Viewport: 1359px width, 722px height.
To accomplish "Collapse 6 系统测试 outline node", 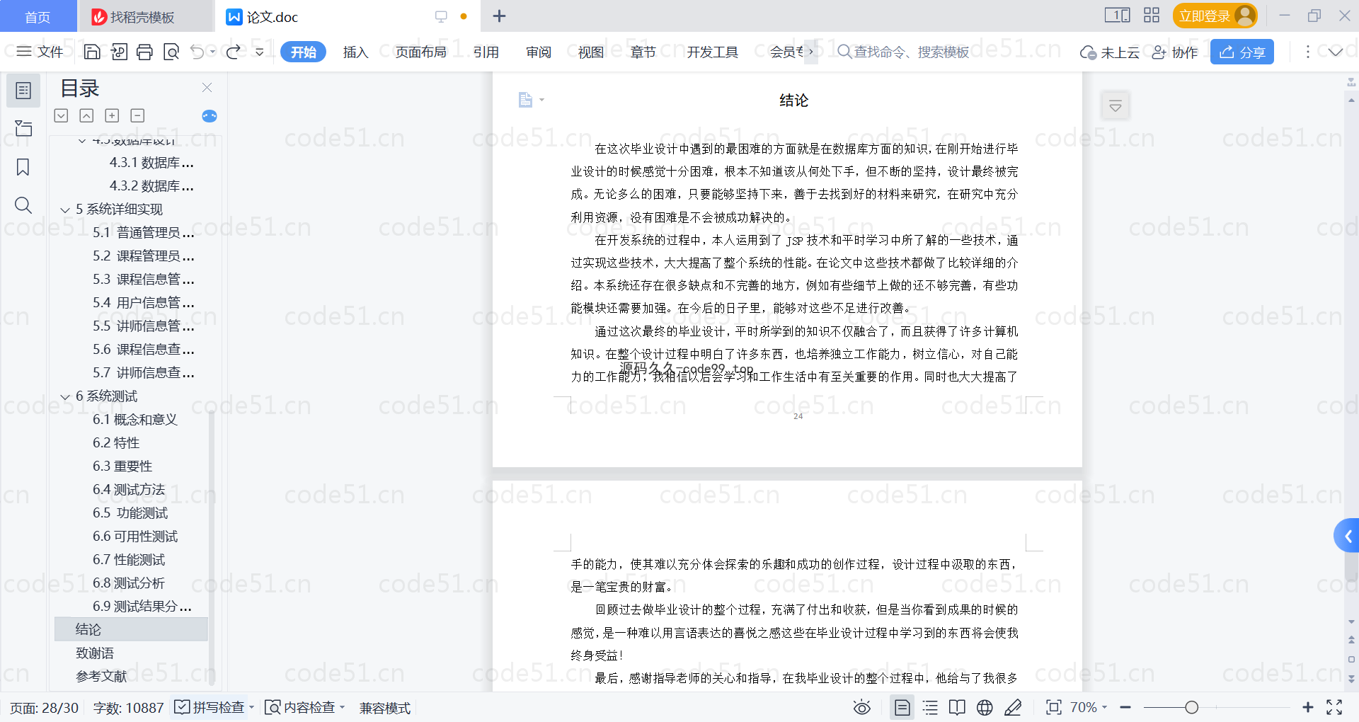I will click(x=65, y=396).
